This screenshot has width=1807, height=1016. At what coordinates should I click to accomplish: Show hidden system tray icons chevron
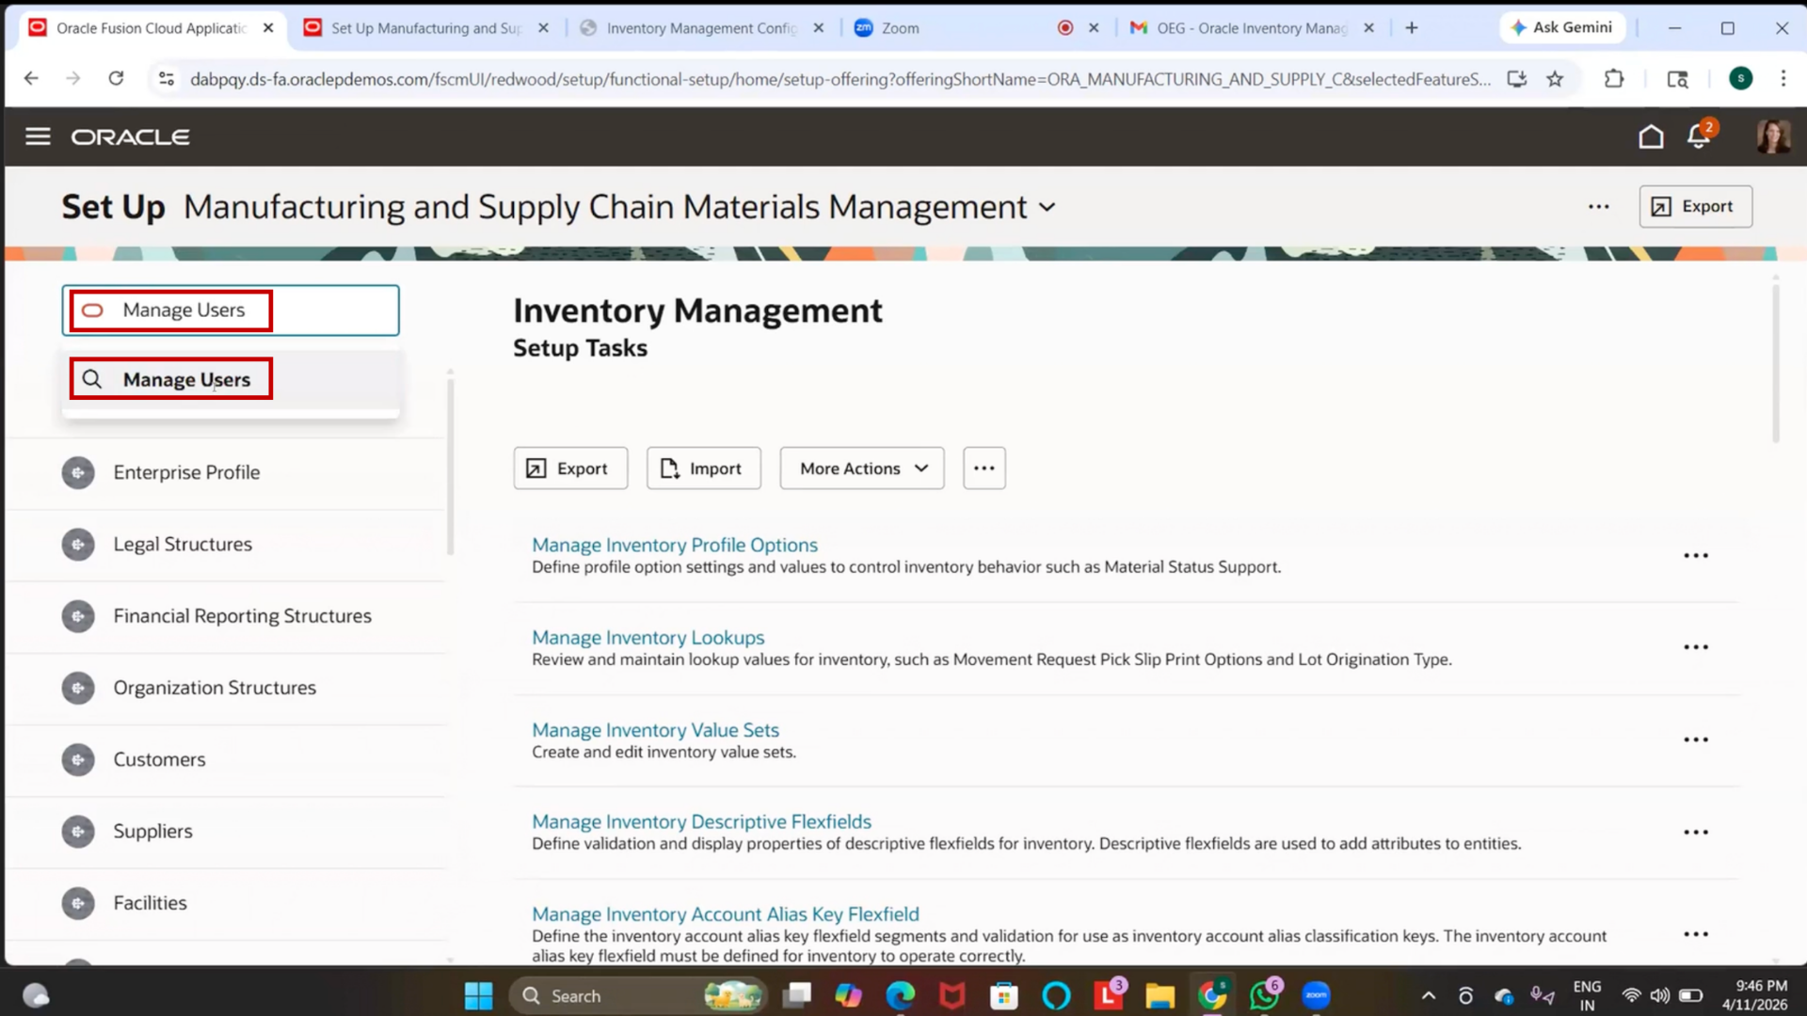pos(1428,995)
